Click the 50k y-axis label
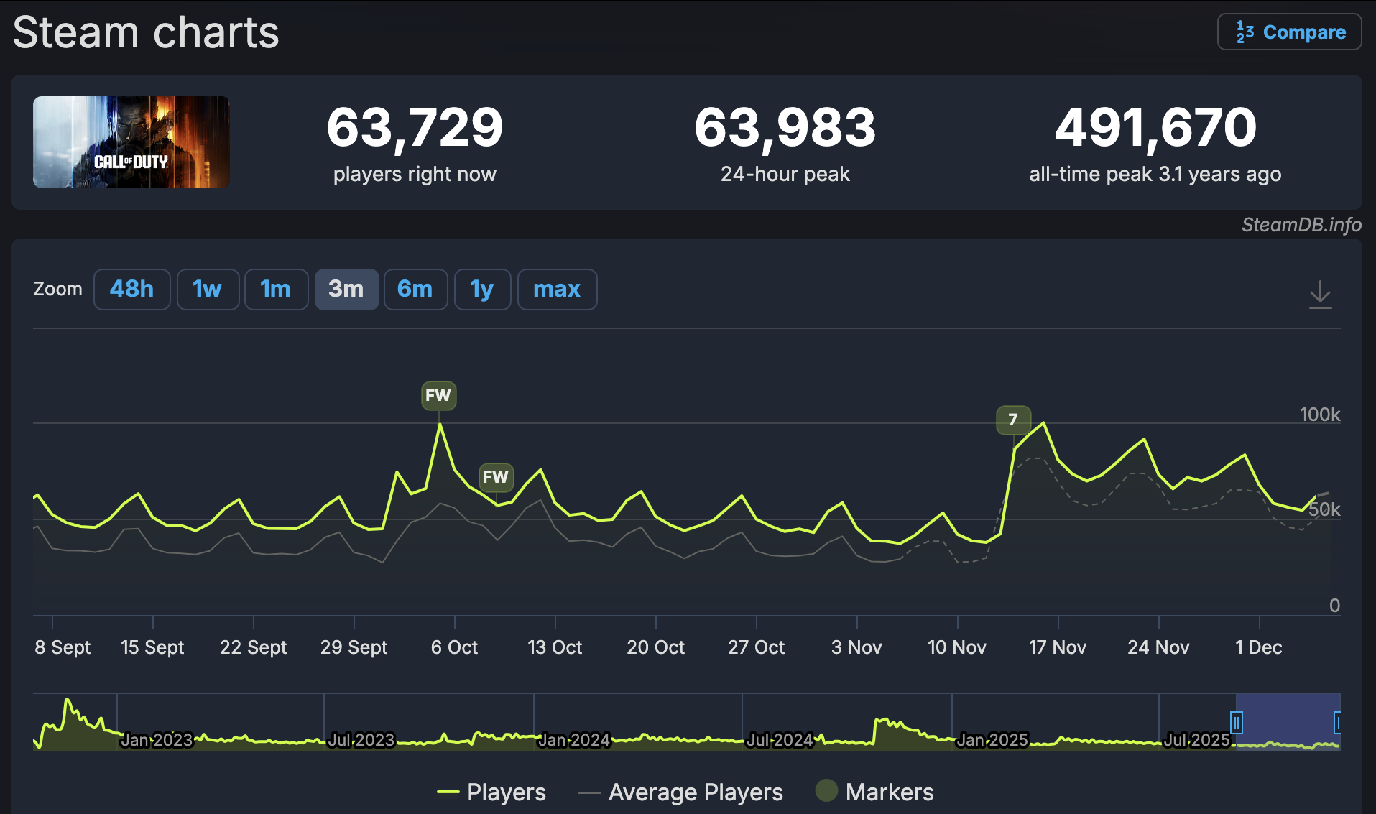 click(x=1324, y=509)
